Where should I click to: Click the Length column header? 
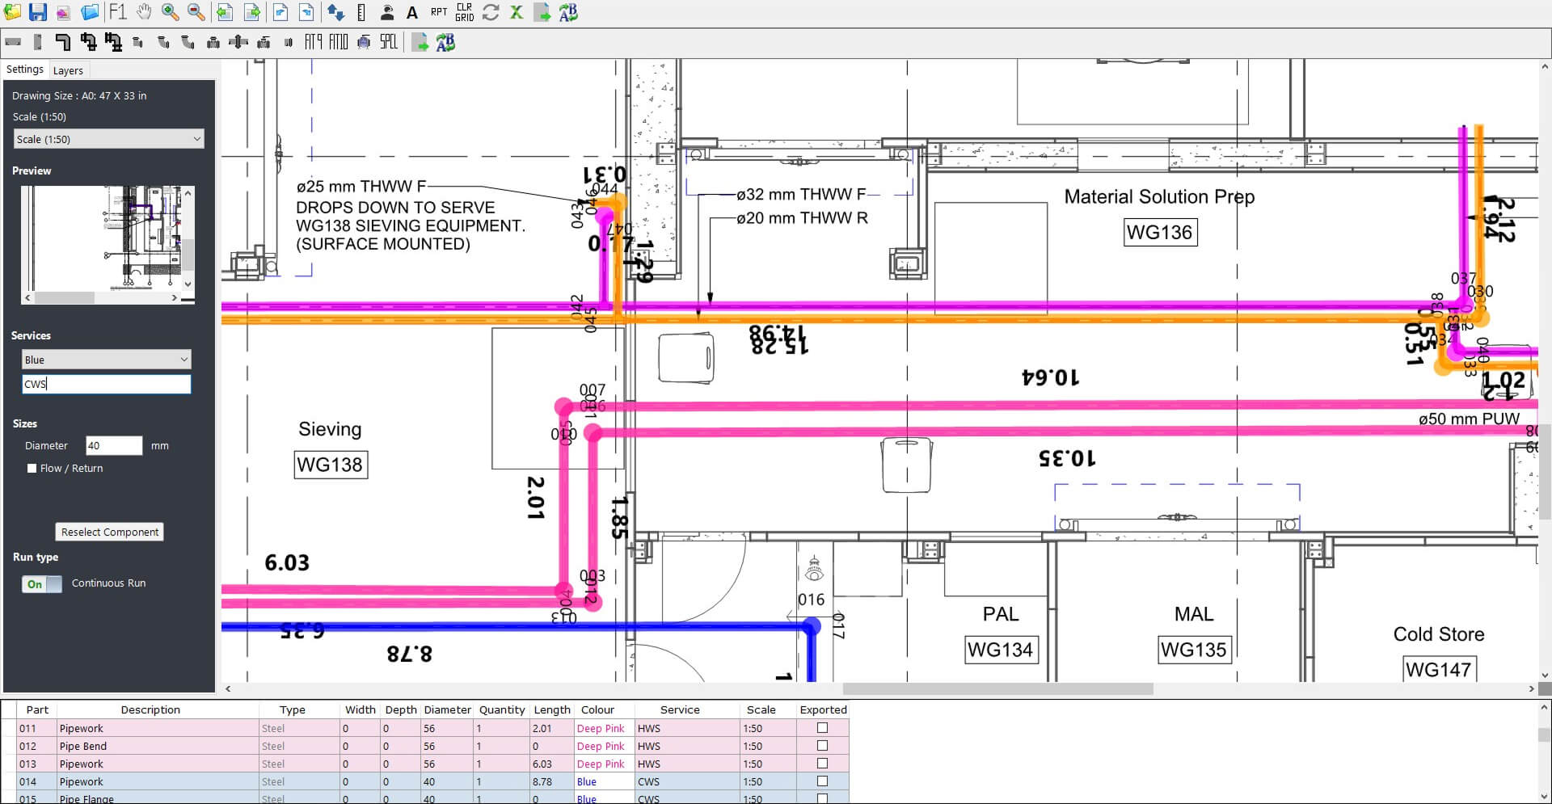(552, 709)
